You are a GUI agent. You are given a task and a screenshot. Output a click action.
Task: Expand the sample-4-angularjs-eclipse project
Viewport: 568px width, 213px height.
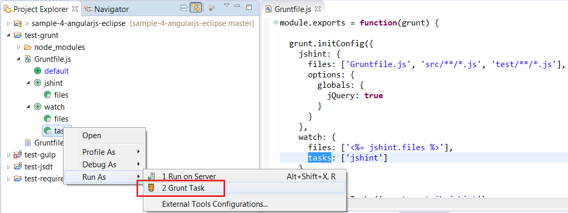coord(8,24)
